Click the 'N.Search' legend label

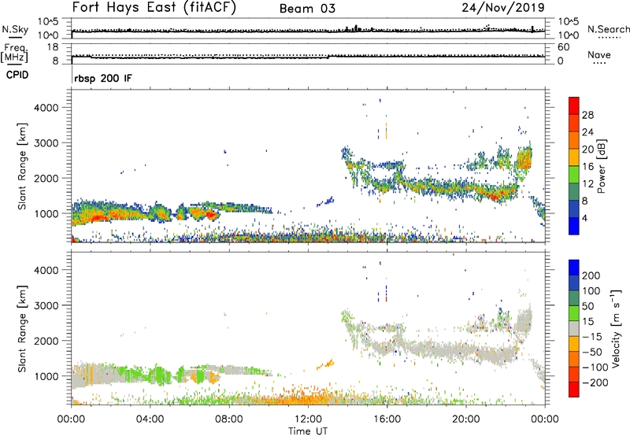point(608,29)
